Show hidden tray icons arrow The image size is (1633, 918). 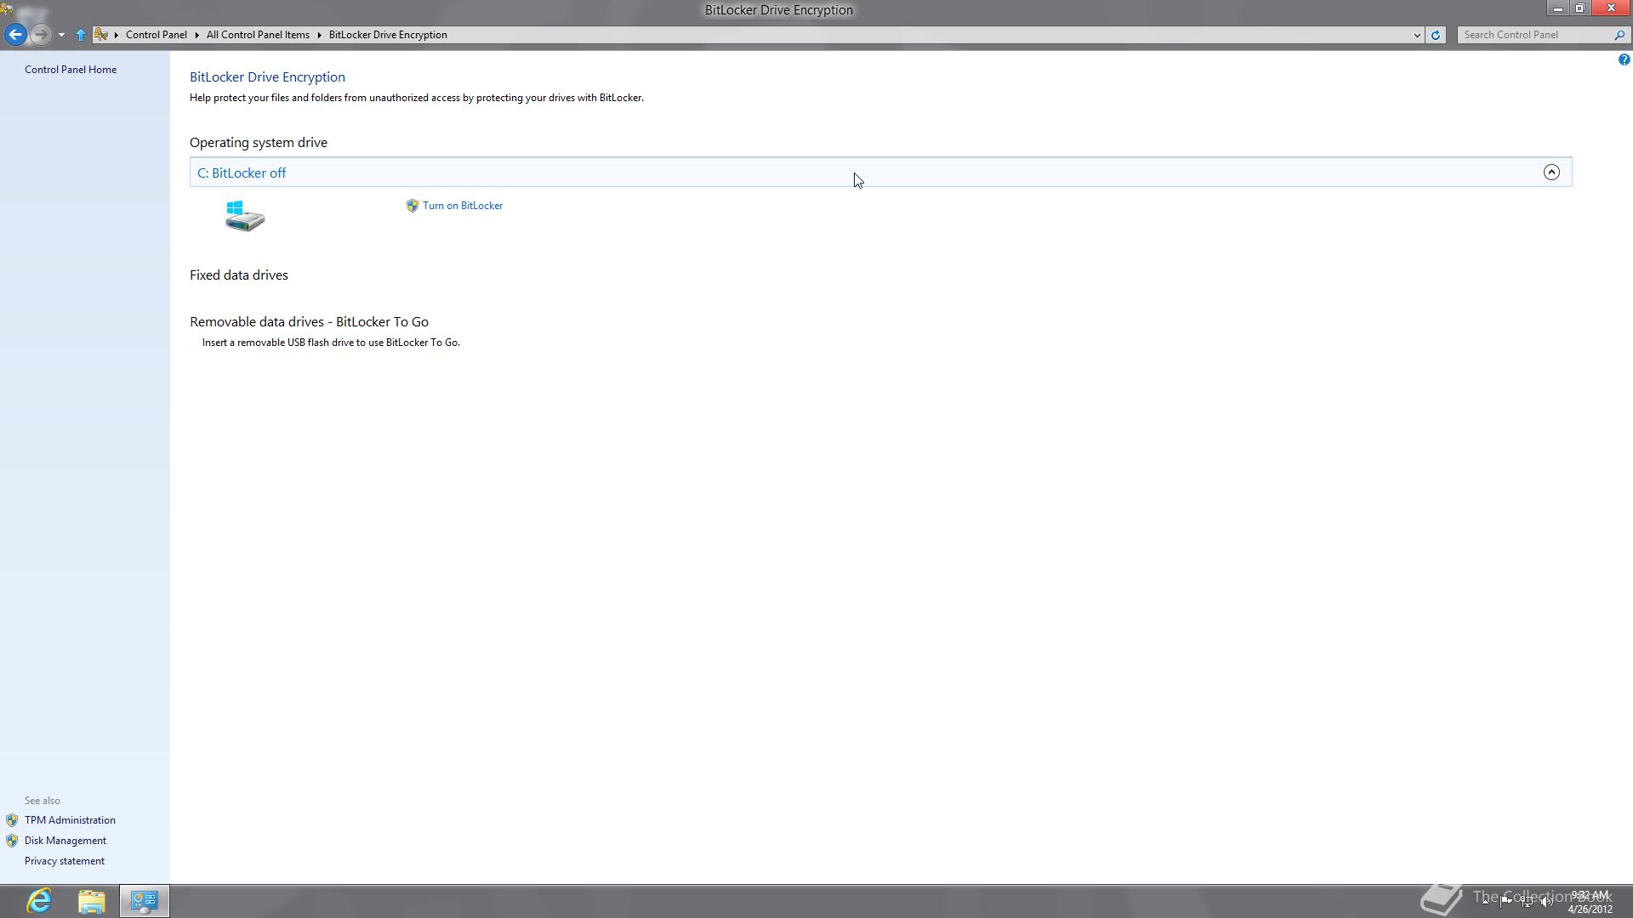click(x=1486, y=901)
